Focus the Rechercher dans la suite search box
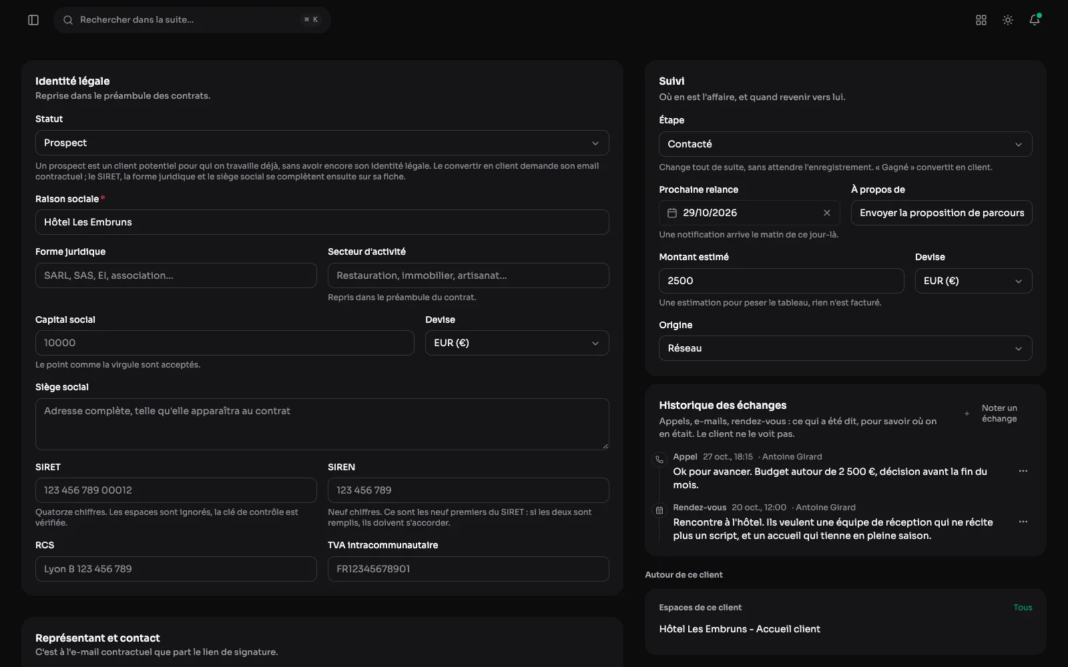 tap(192, 20)
